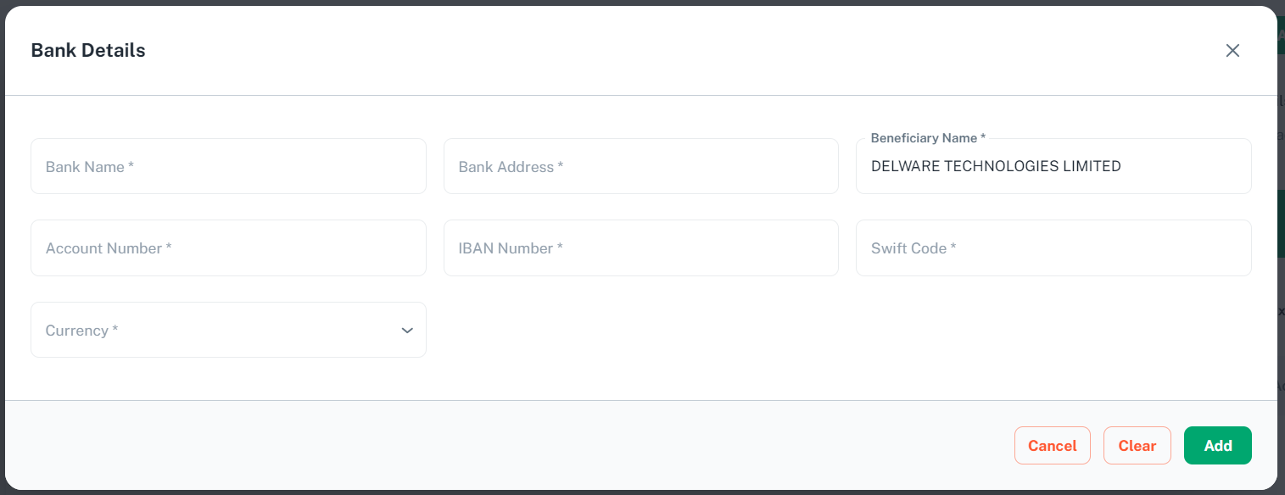Click into the Bank Address field
The image size is (1285, 495).
(x=640, y=167)
